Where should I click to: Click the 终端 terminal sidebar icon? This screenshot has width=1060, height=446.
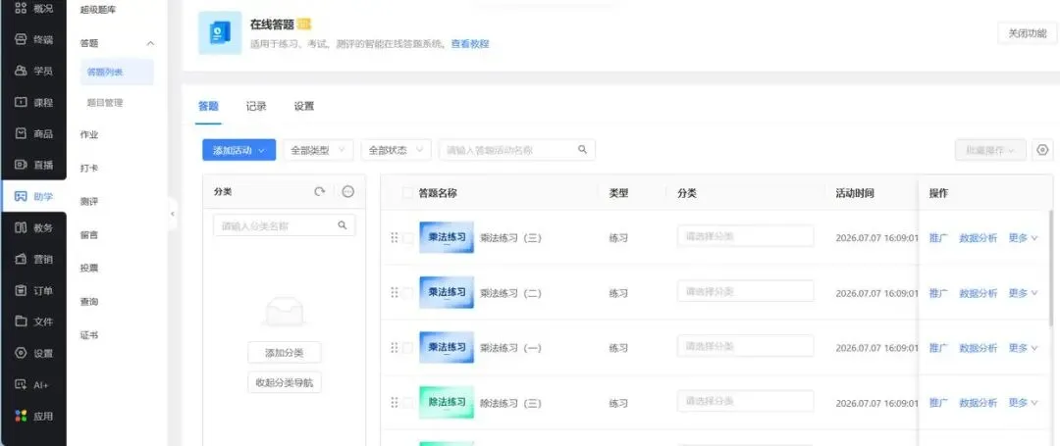click(21, 39)
